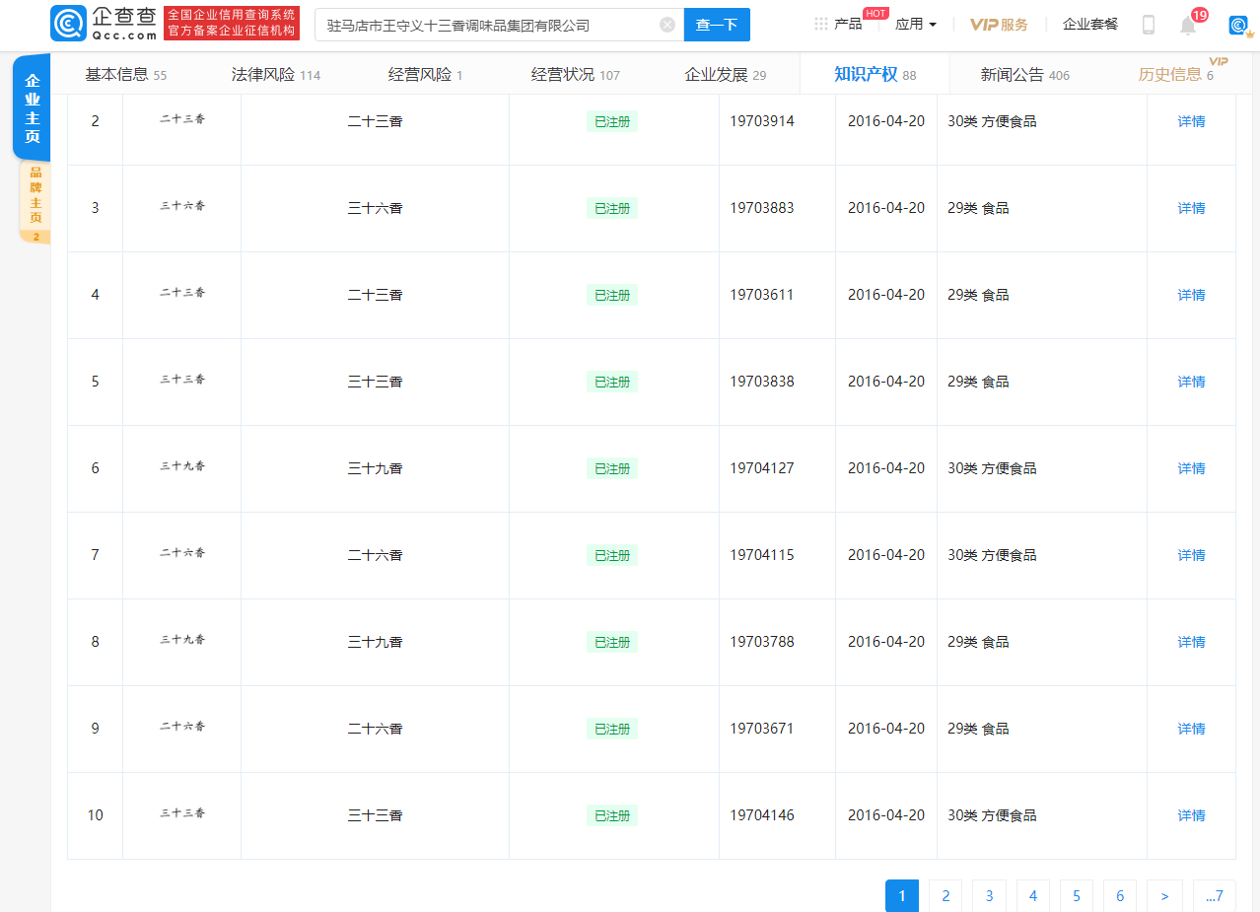Go to page 2 of results
Screen dimensions: 1260x912
tap(945, 895)
